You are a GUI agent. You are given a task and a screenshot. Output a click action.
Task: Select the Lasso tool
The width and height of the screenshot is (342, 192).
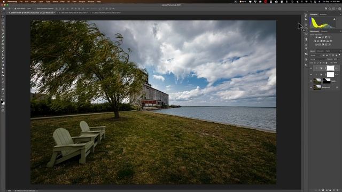point(3,23)
